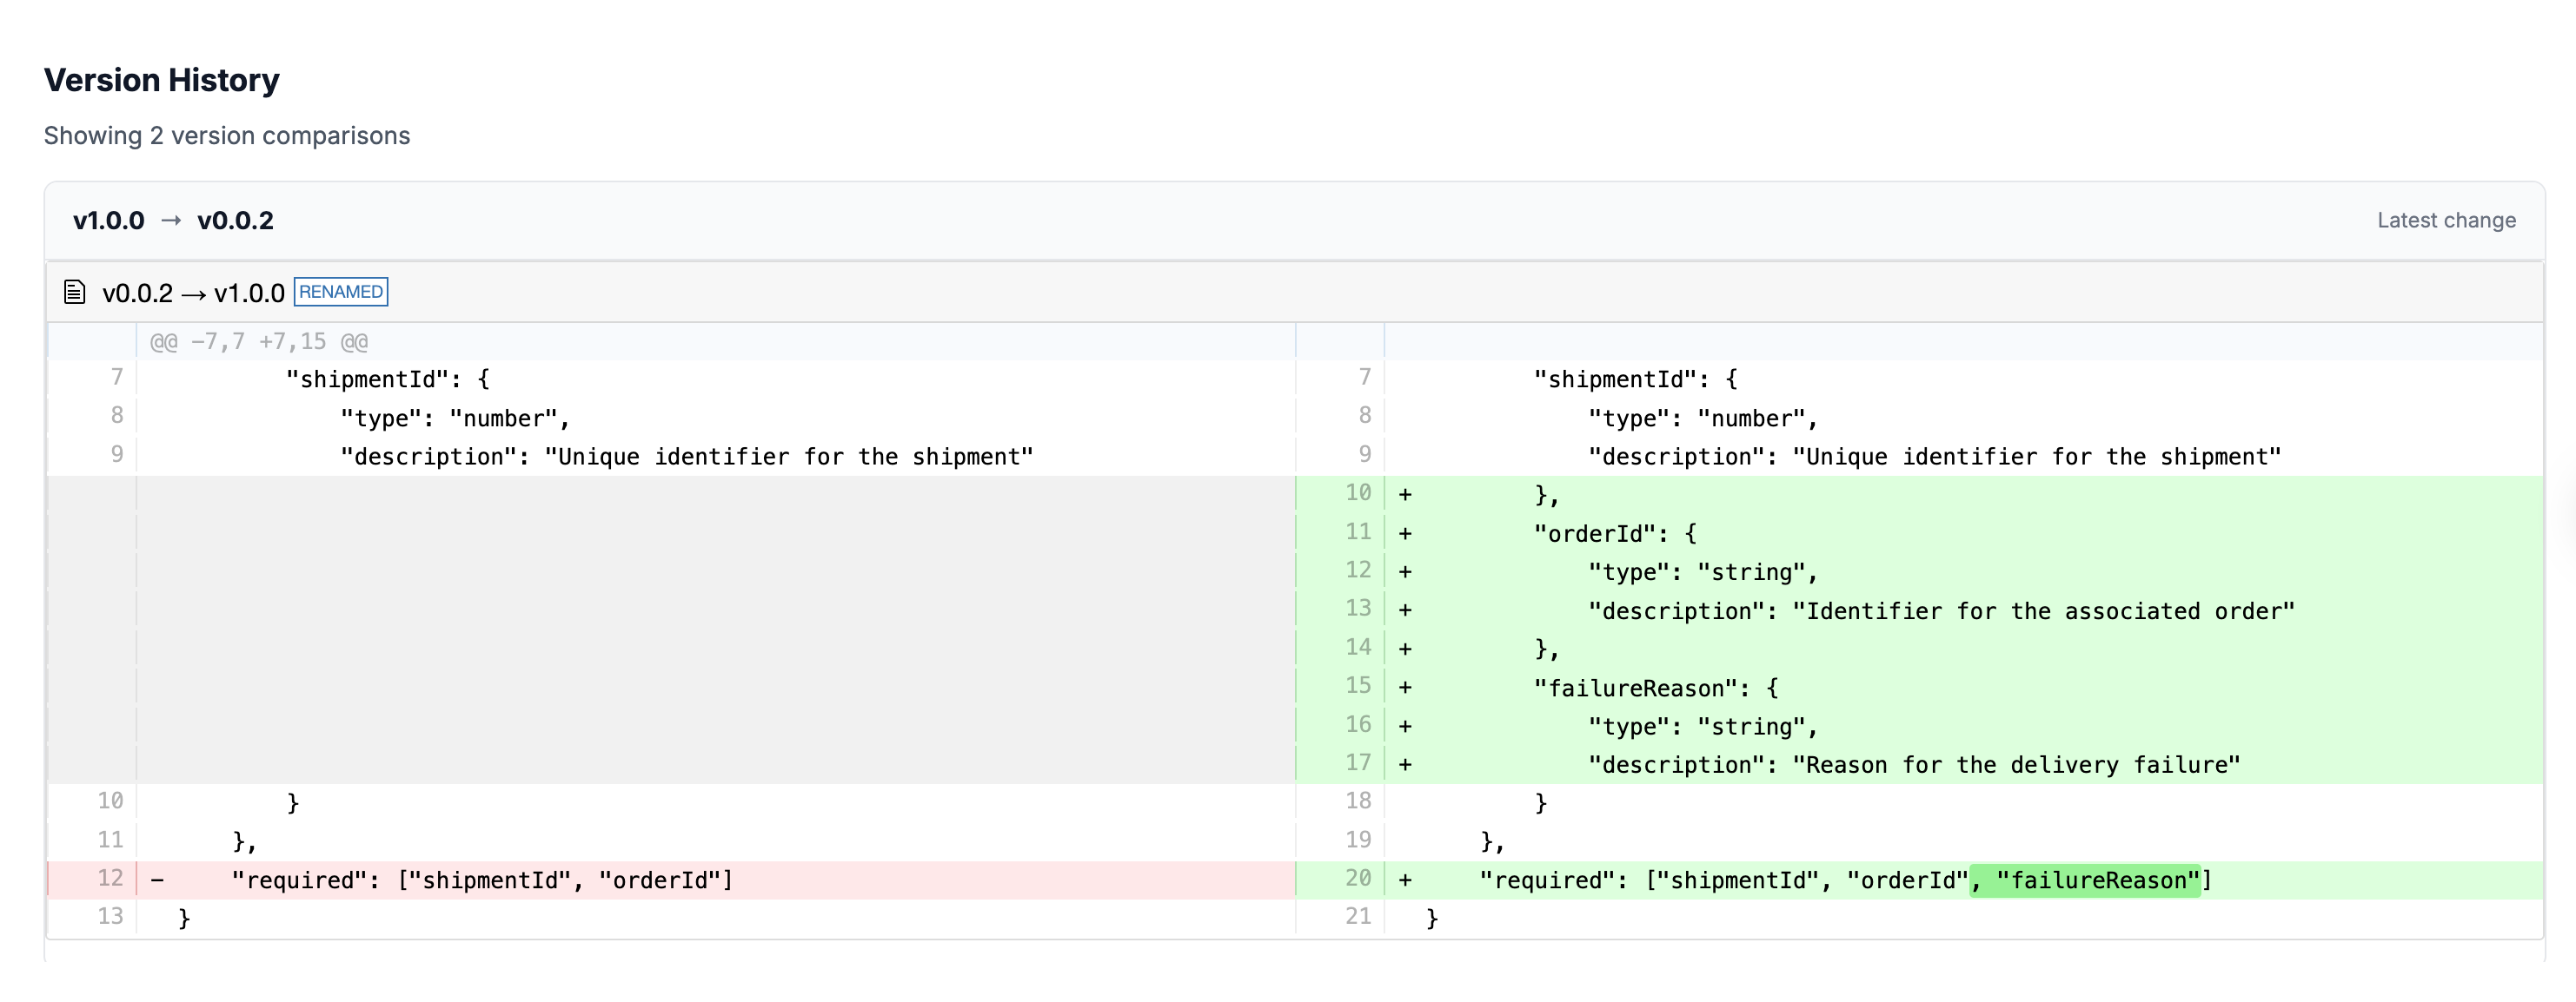Toggle the removed required line selection
Screen dimensions: 2576x1002
click(480, 879)
